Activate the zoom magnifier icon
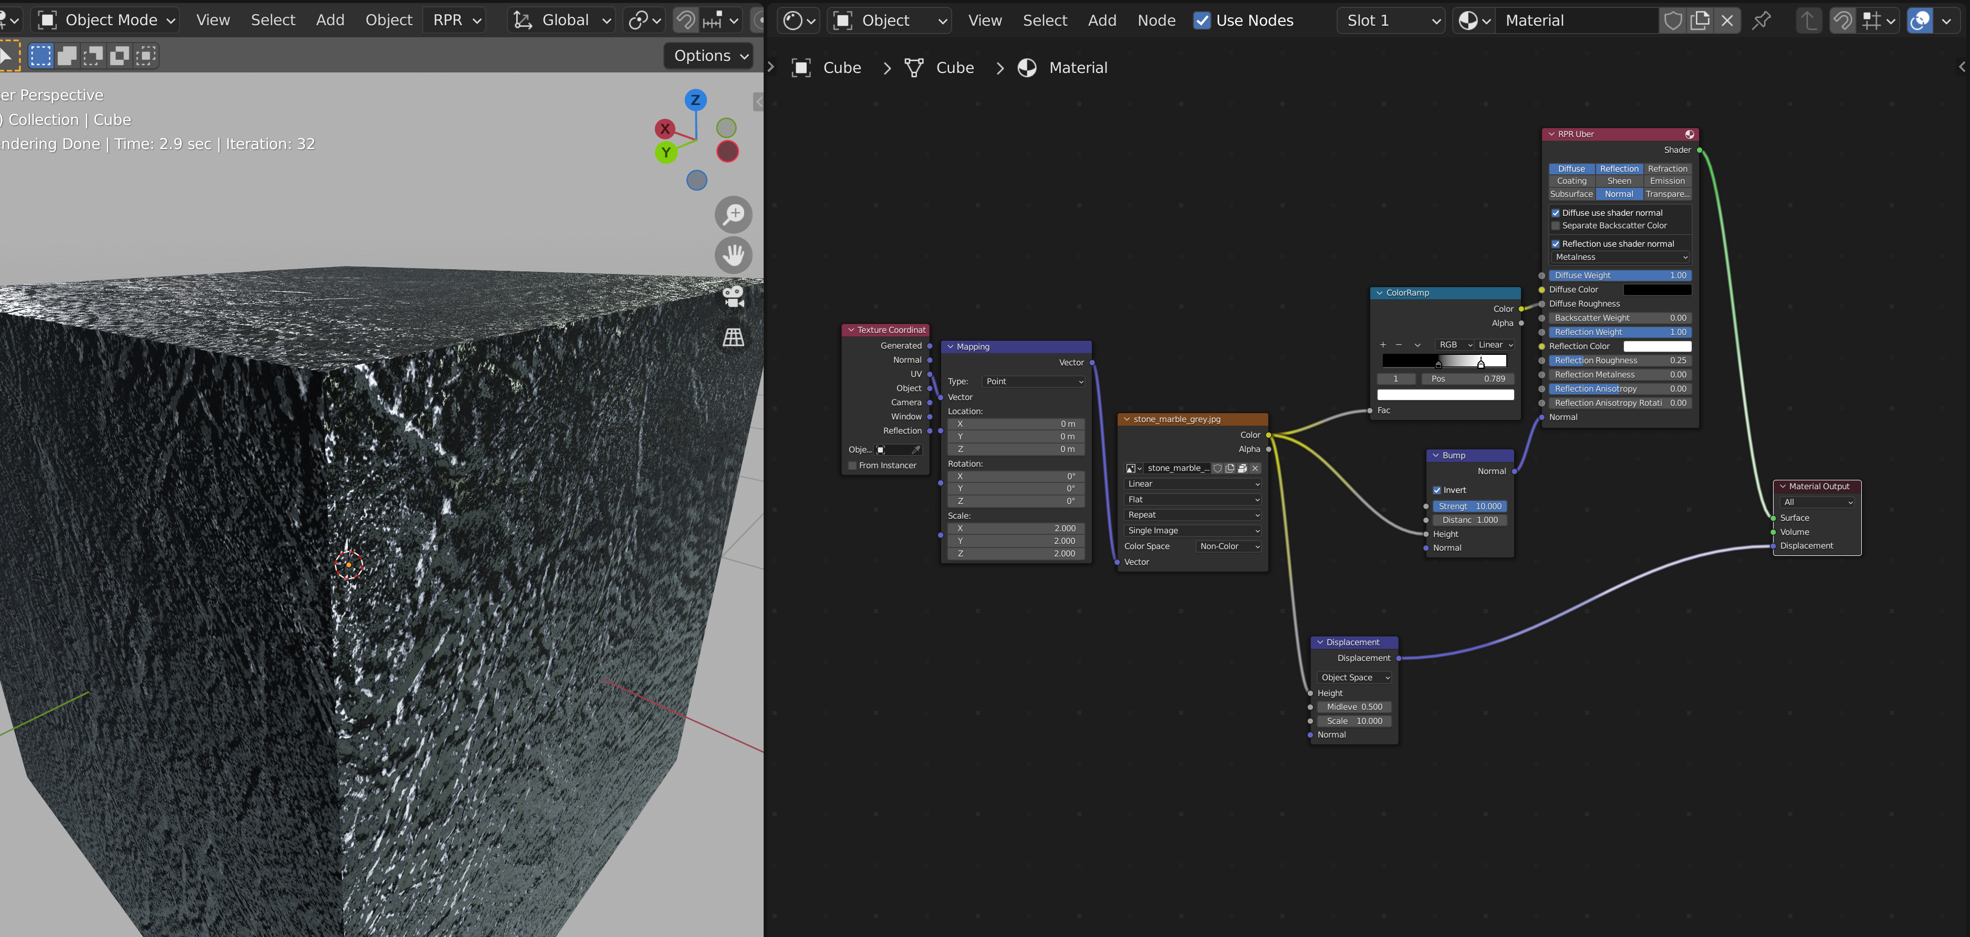 [733, 215]
